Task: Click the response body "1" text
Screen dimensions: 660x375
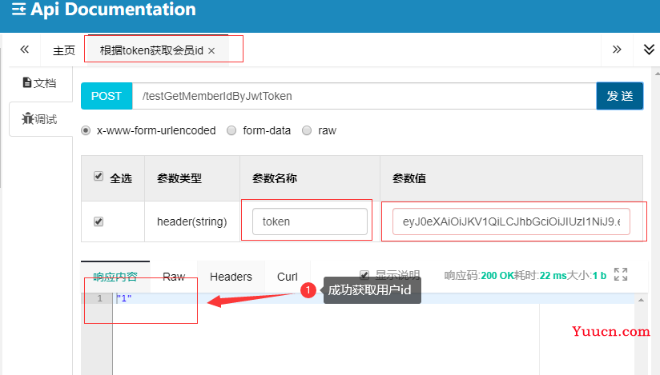Action: pos(124,298)
